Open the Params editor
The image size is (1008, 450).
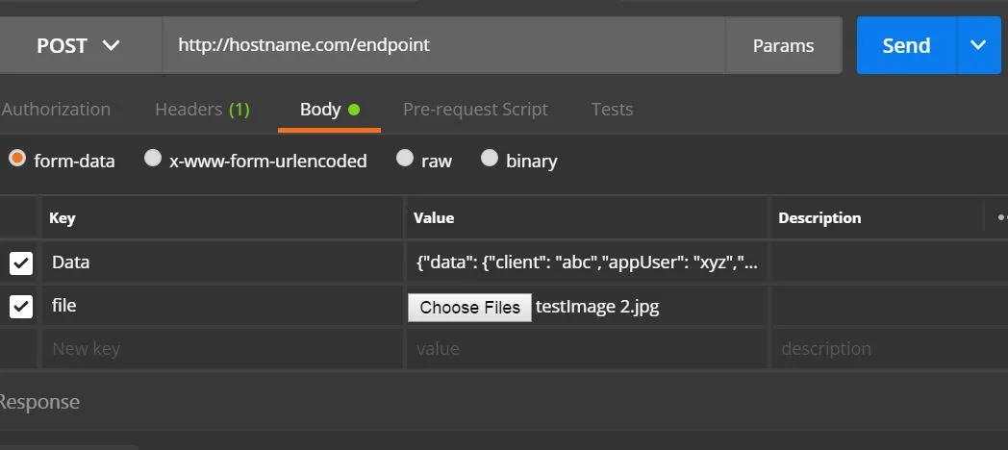[x=783, y=45]
